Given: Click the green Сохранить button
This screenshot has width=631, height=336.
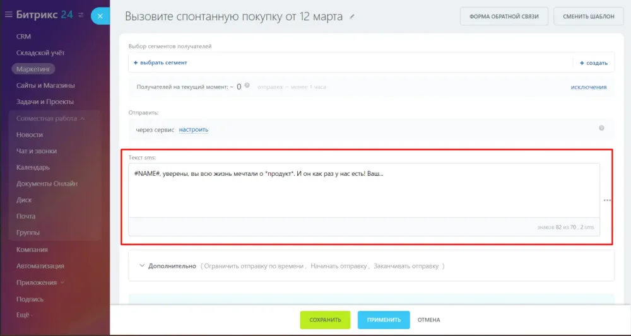Looking at the screenshot, I should (325, 320).
